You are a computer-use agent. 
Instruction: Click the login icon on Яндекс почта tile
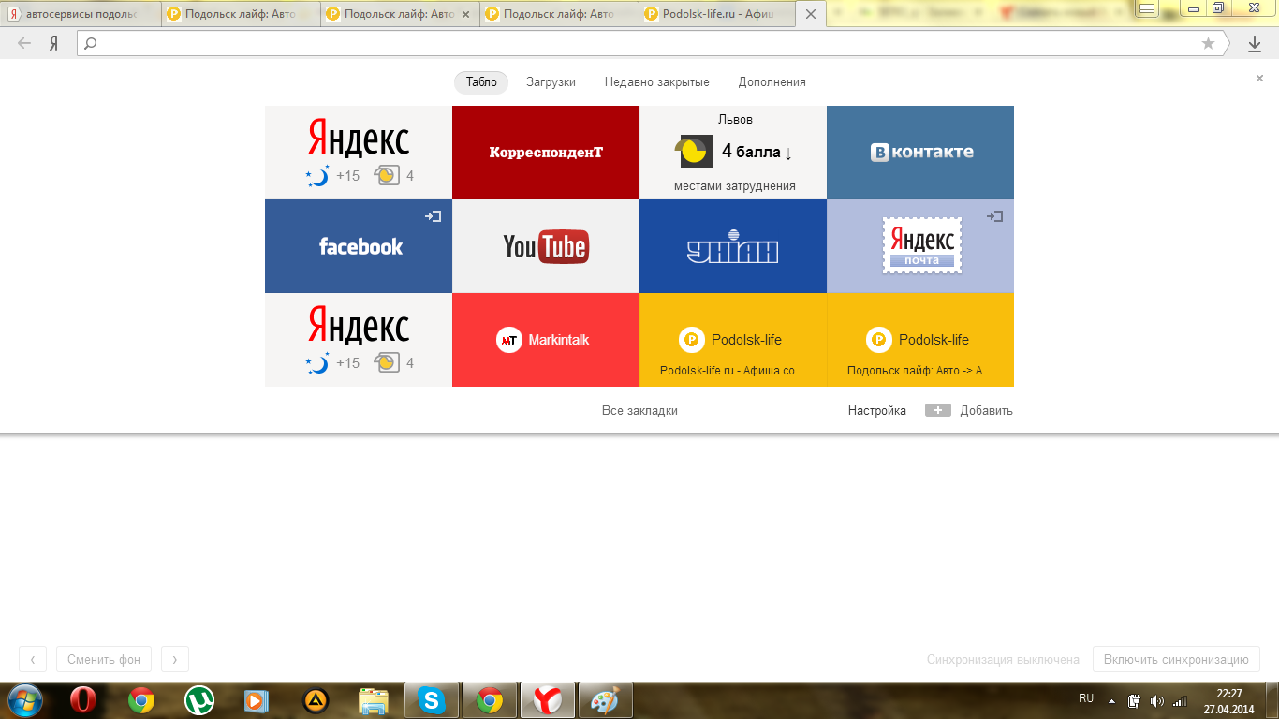tap(994, 216)
